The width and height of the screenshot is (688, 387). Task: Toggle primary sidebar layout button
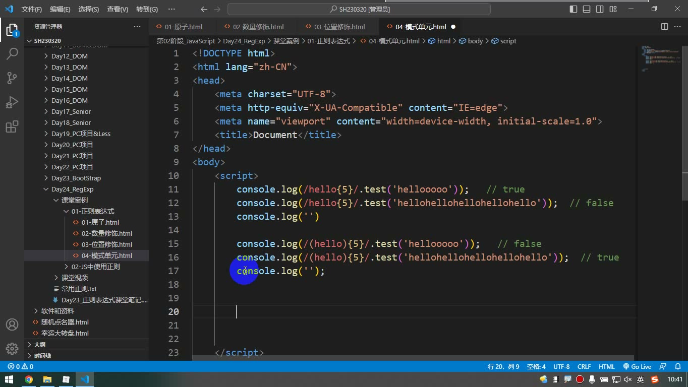(x=574, y=9)
